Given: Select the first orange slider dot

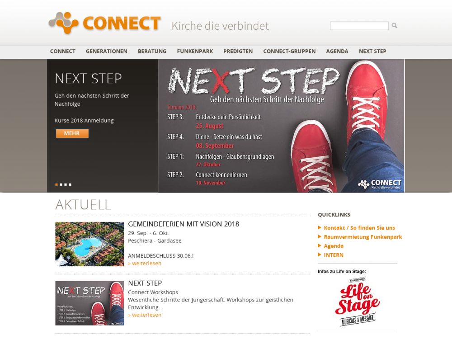Looking at the screenshot, I should (56, 184).
